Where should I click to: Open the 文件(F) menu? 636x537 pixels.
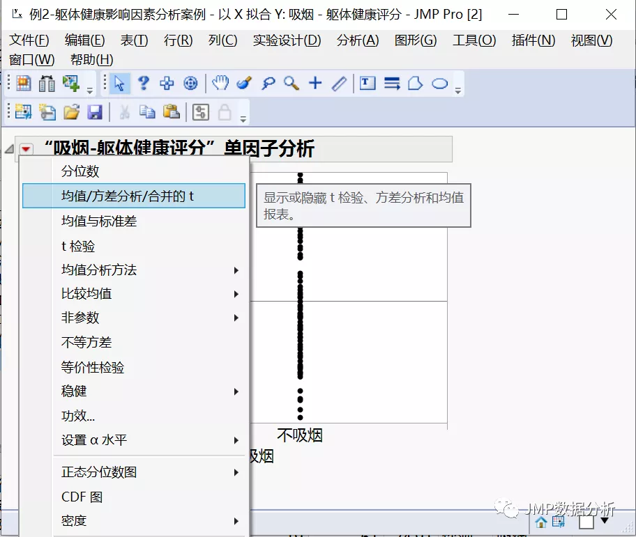click(29, 40)
